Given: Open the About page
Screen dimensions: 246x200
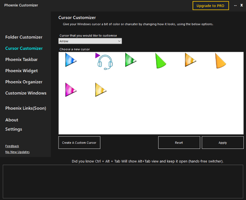Looking at the screenshot, I should tap(12, 120).
